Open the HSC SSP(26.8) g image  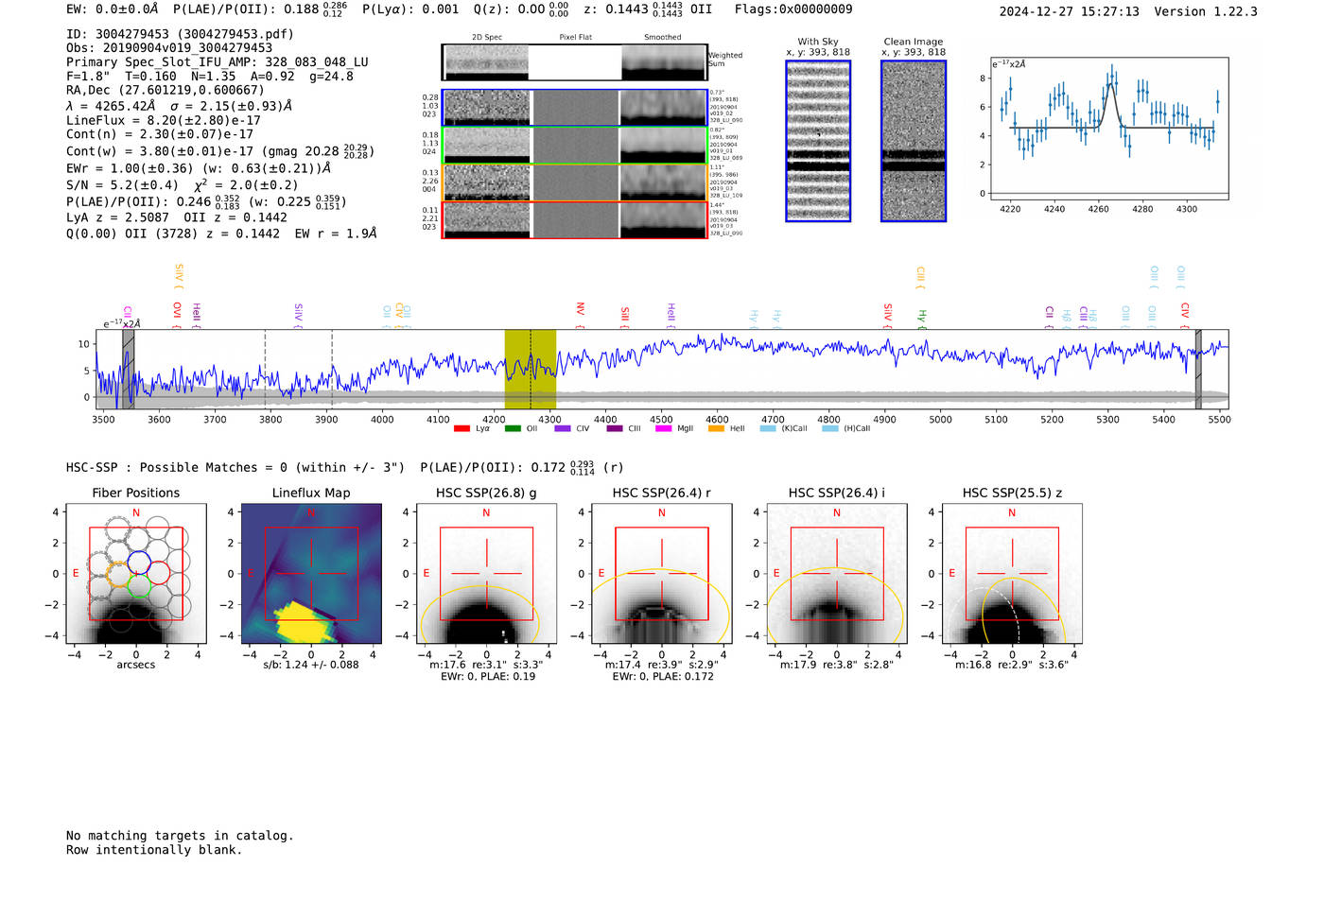coord(486,574)
